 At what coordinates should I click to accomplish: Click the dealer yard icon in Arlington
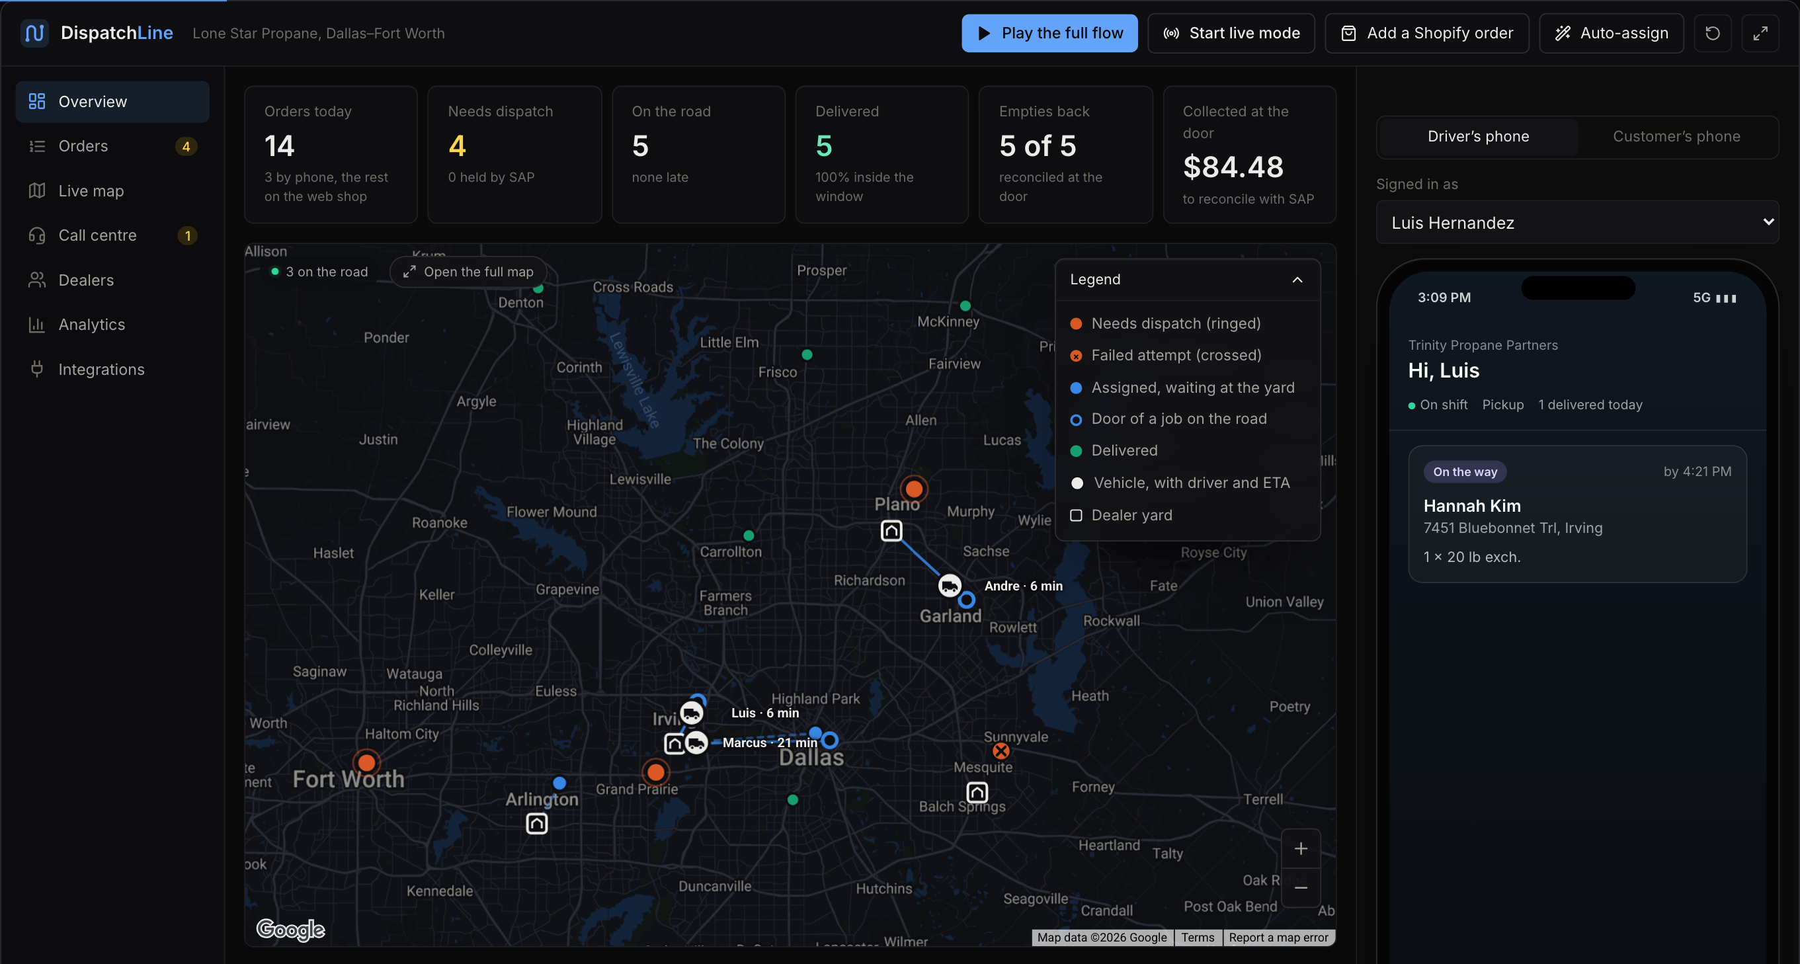point(537,824)
